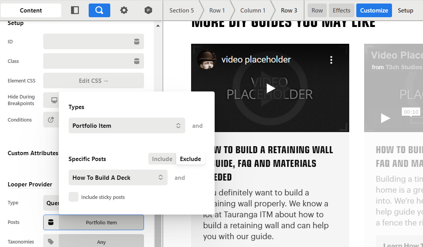Screen dimensions: 423x247
Task: Click the layout panel icon in top bar
Action: click(x=75, y=11)
